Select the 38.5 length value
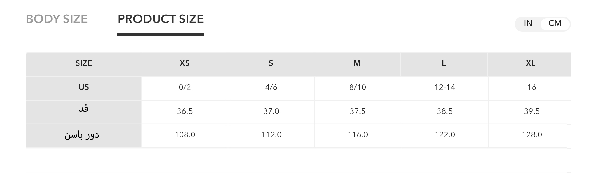Viewport: 589px width, 173px height. point(445,111)
